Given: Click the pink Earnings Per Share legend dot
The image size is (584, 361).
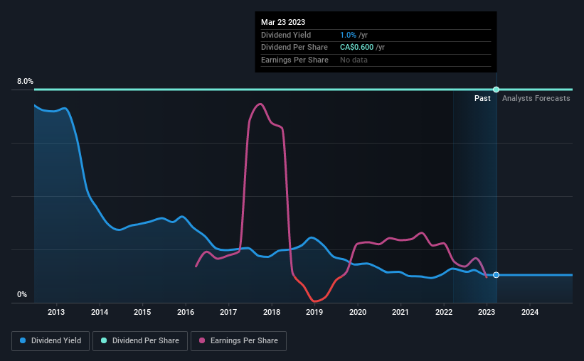Looking at the screenshot, I should pos(202,340).
